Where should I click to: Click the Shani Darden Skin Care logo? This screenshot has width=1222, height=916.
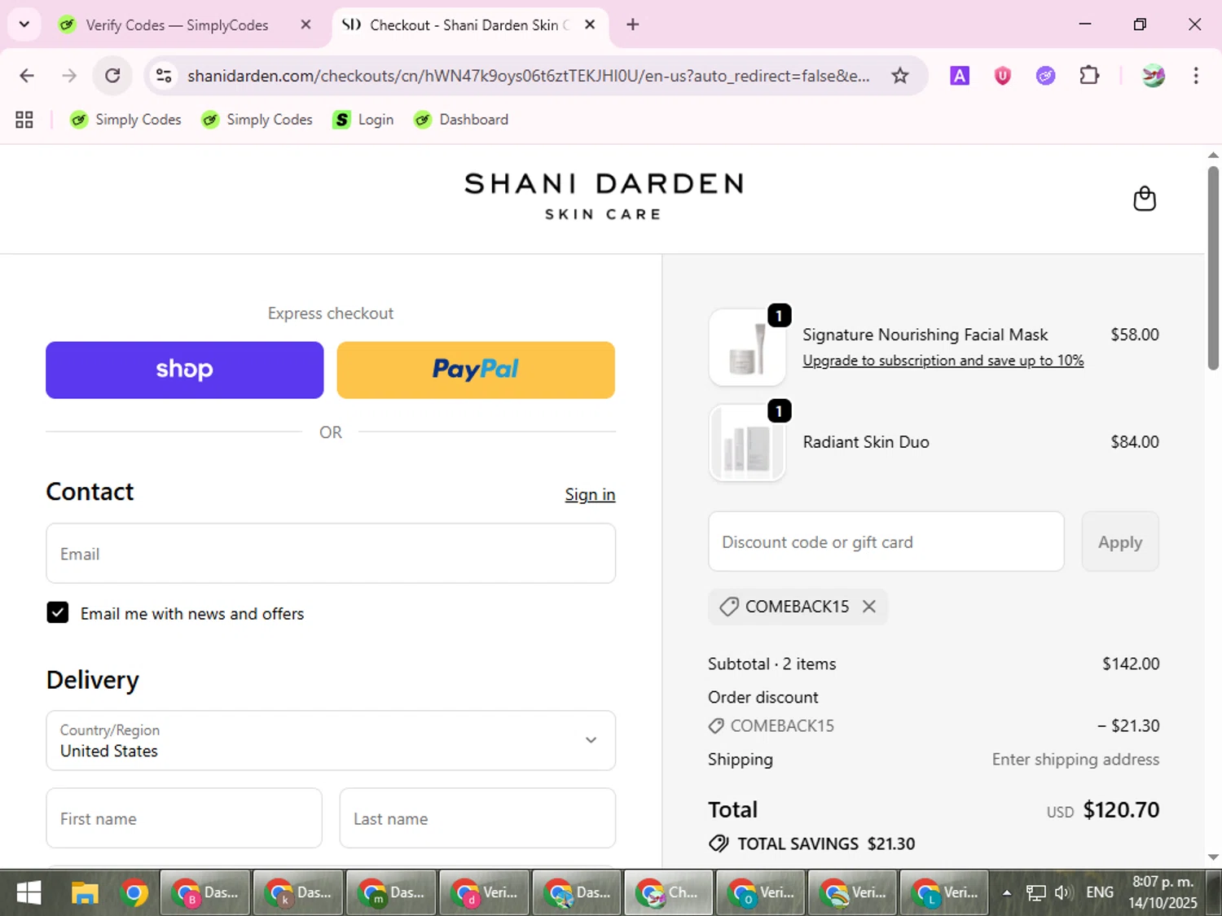(604, 196)
